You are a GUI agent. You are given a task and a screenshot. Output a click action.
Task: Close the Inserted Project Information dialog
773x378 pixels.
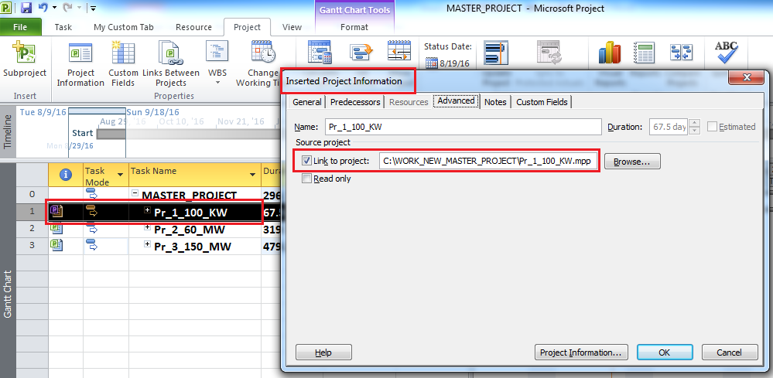(x=746, y=78)
